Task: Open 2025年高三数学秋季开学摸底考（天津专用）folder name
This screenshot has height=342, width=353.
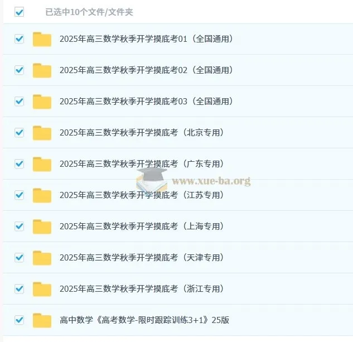Action: [x=142, y=257]
